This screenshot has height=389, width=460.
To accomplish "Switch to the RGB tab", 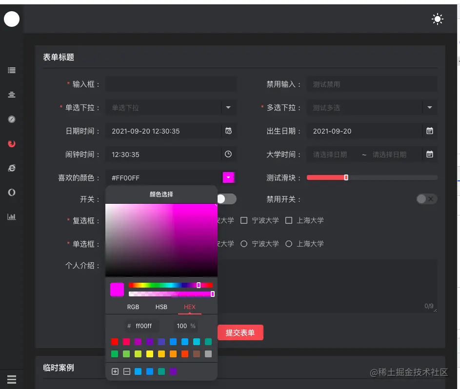I will pos(133,307).
